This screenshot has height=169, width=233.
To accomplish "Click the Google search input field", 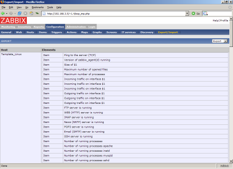I will pos(220,14).
